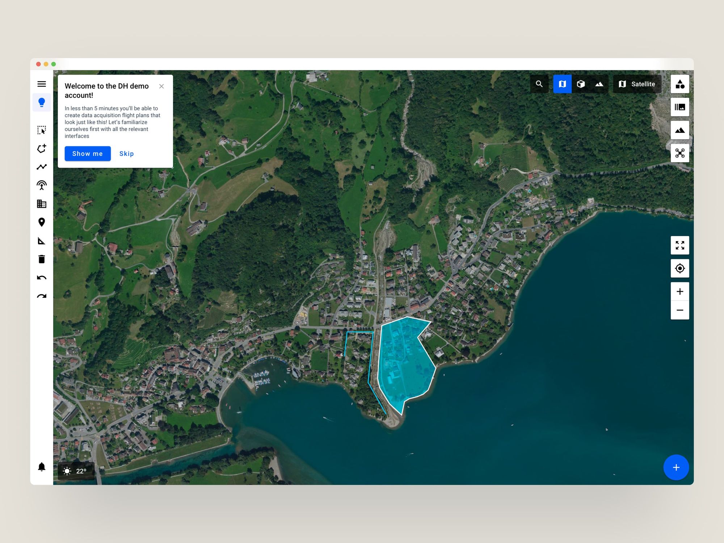The width and height of the screenshot is (724, 543).
Task: Open the Satellite map style dropdown
Action: coord(637,84)
